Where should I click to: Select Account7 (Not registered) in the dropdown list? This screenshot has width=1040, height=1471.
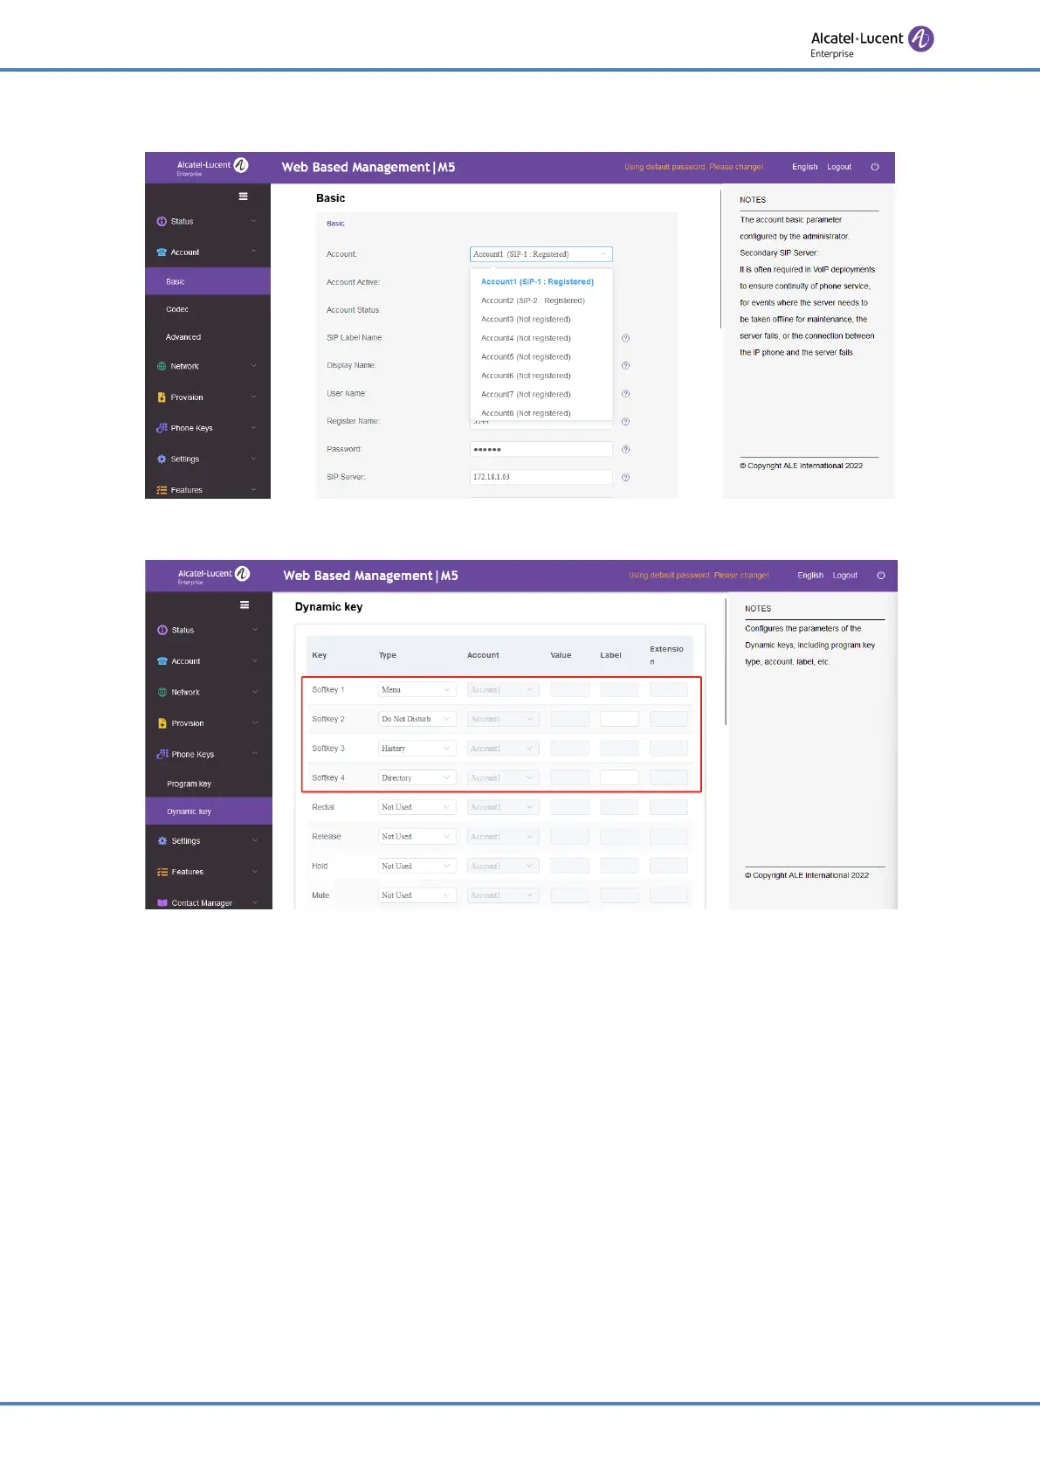pyautogui.click(x=541, y=395)
